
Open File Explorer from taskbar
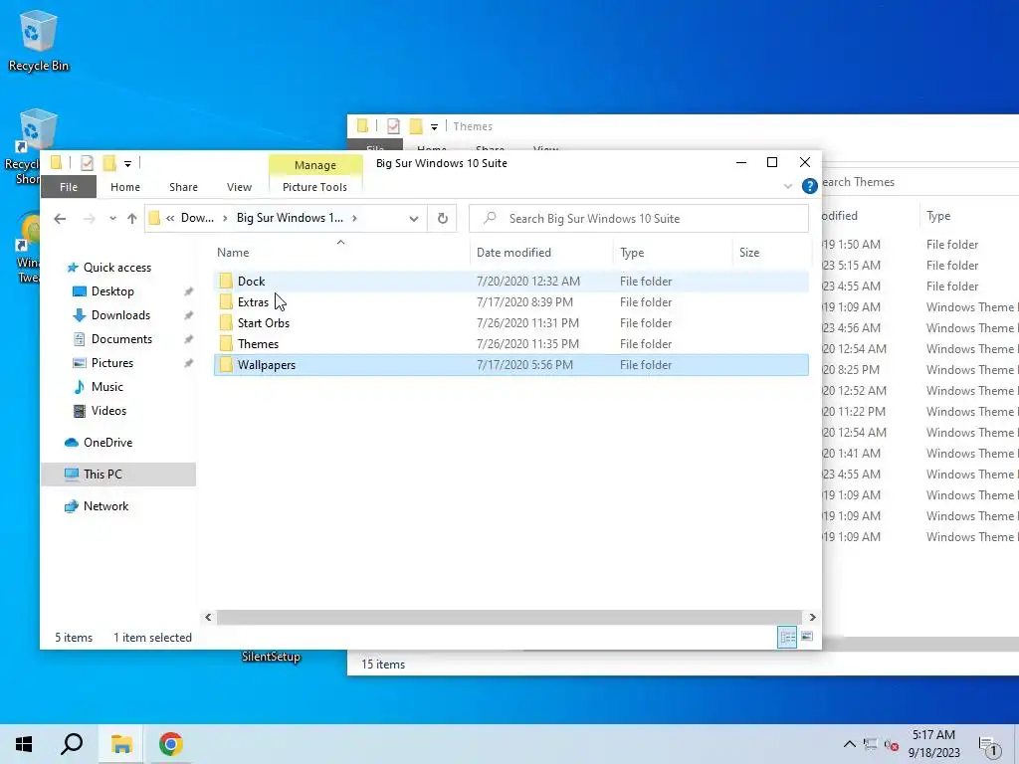121,744
